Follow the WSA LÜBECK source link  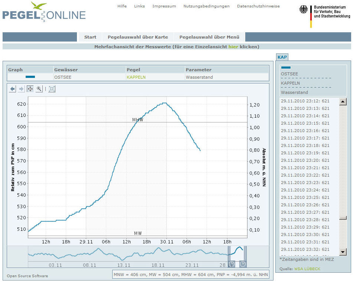(307, 268)
